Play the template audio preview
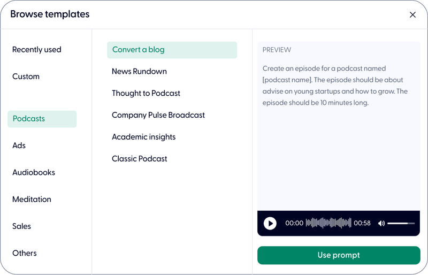Viewport: 428px width, 275px height. coord(270,223)
